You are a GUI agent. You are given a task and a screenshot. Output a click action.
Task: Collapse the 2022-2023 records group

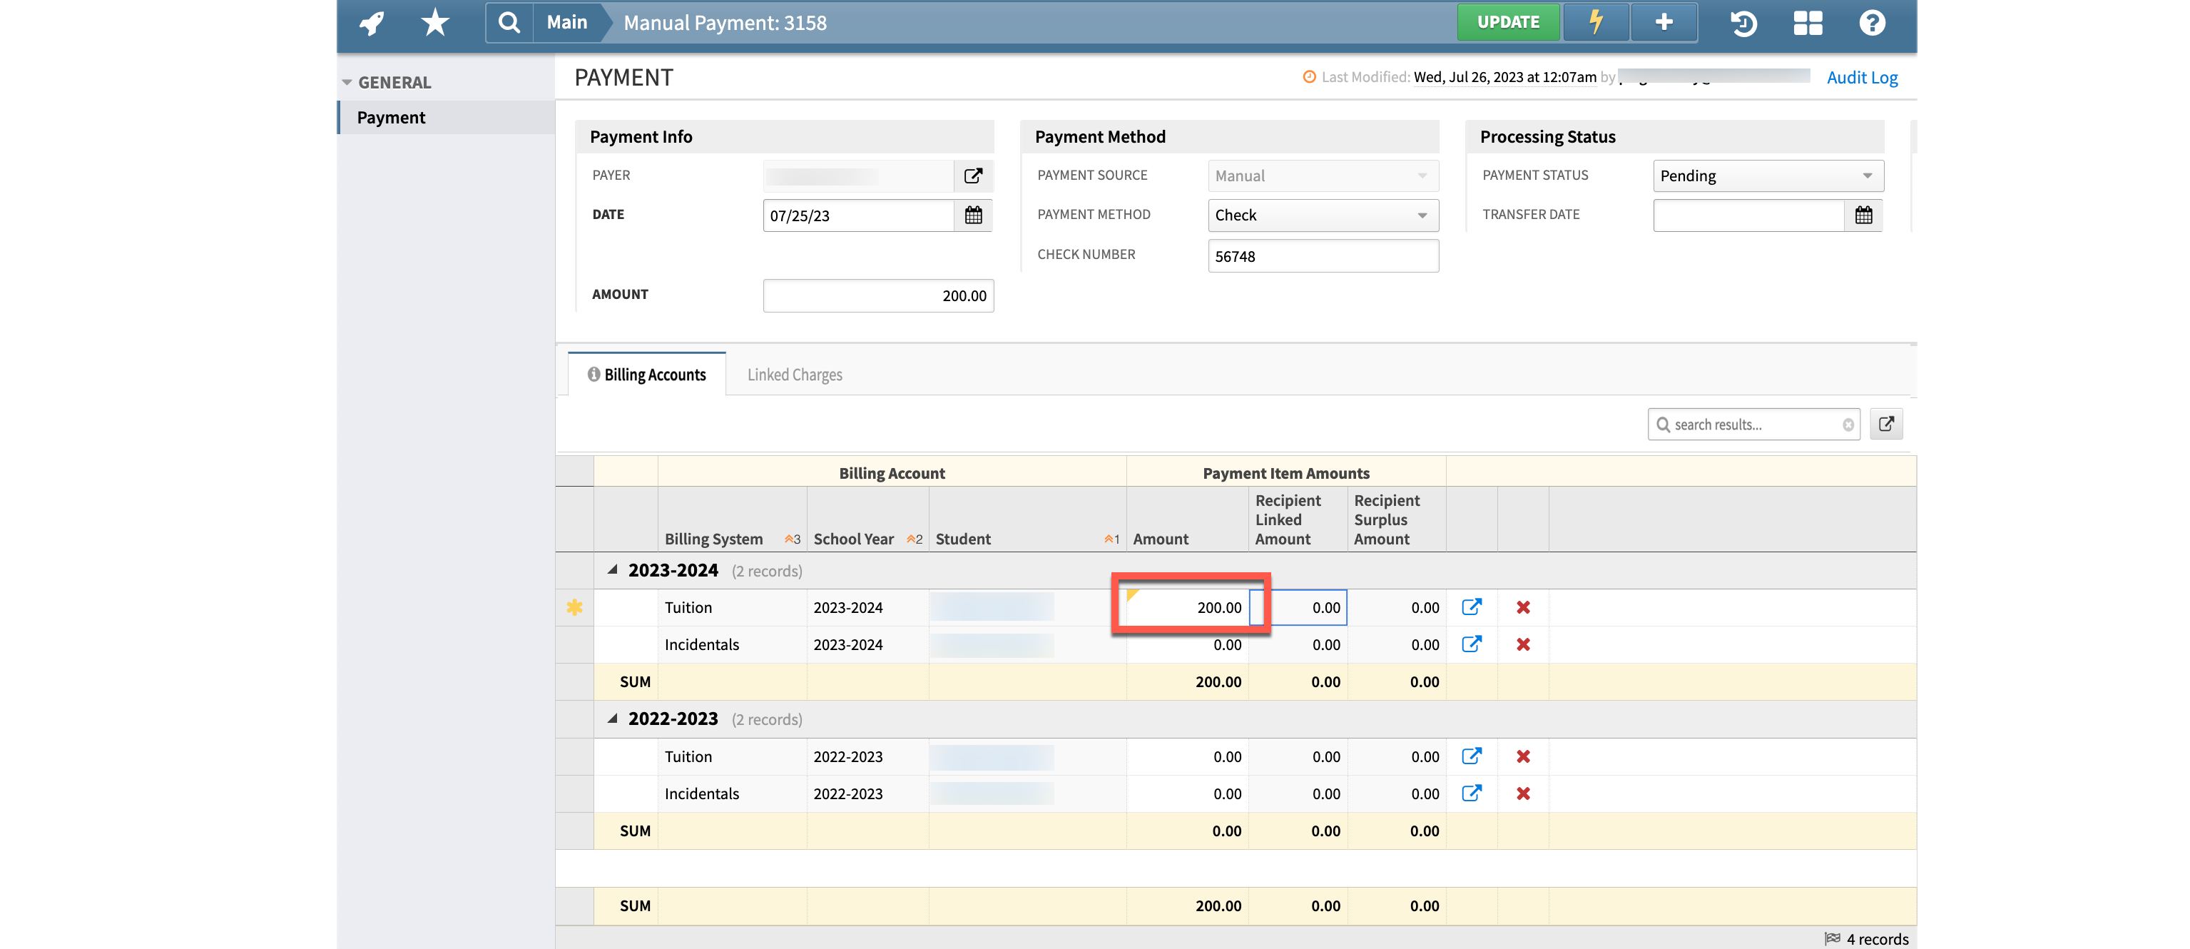coord(611,718)
